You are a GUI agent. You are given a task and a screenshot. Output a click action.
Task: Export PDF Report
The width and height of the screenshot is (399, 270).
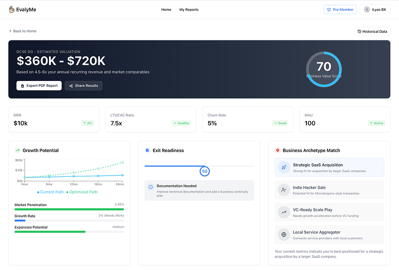coord(39,85)
